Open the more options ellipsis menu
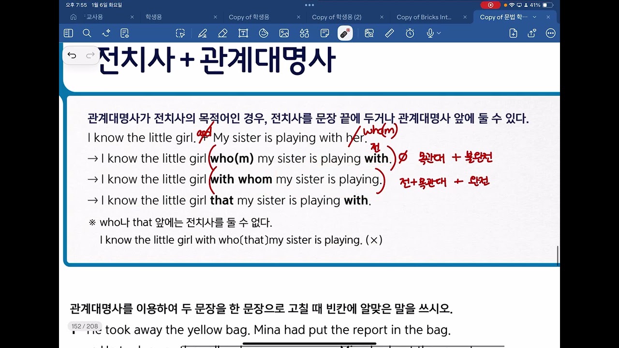 pos(550,33)
